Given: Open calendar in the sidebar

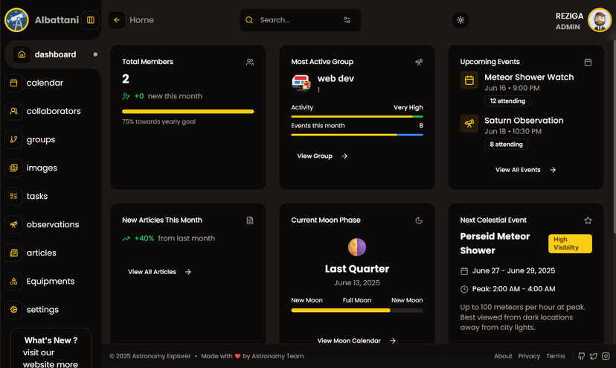Looking at the screenshot, I should click(45, 83).
